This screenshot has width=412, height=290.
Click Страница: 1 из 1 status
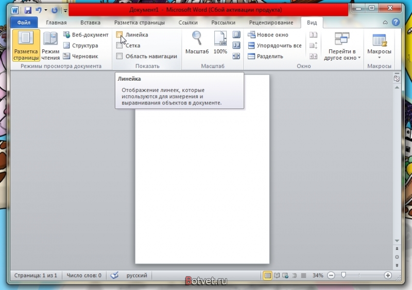(36, 275)
